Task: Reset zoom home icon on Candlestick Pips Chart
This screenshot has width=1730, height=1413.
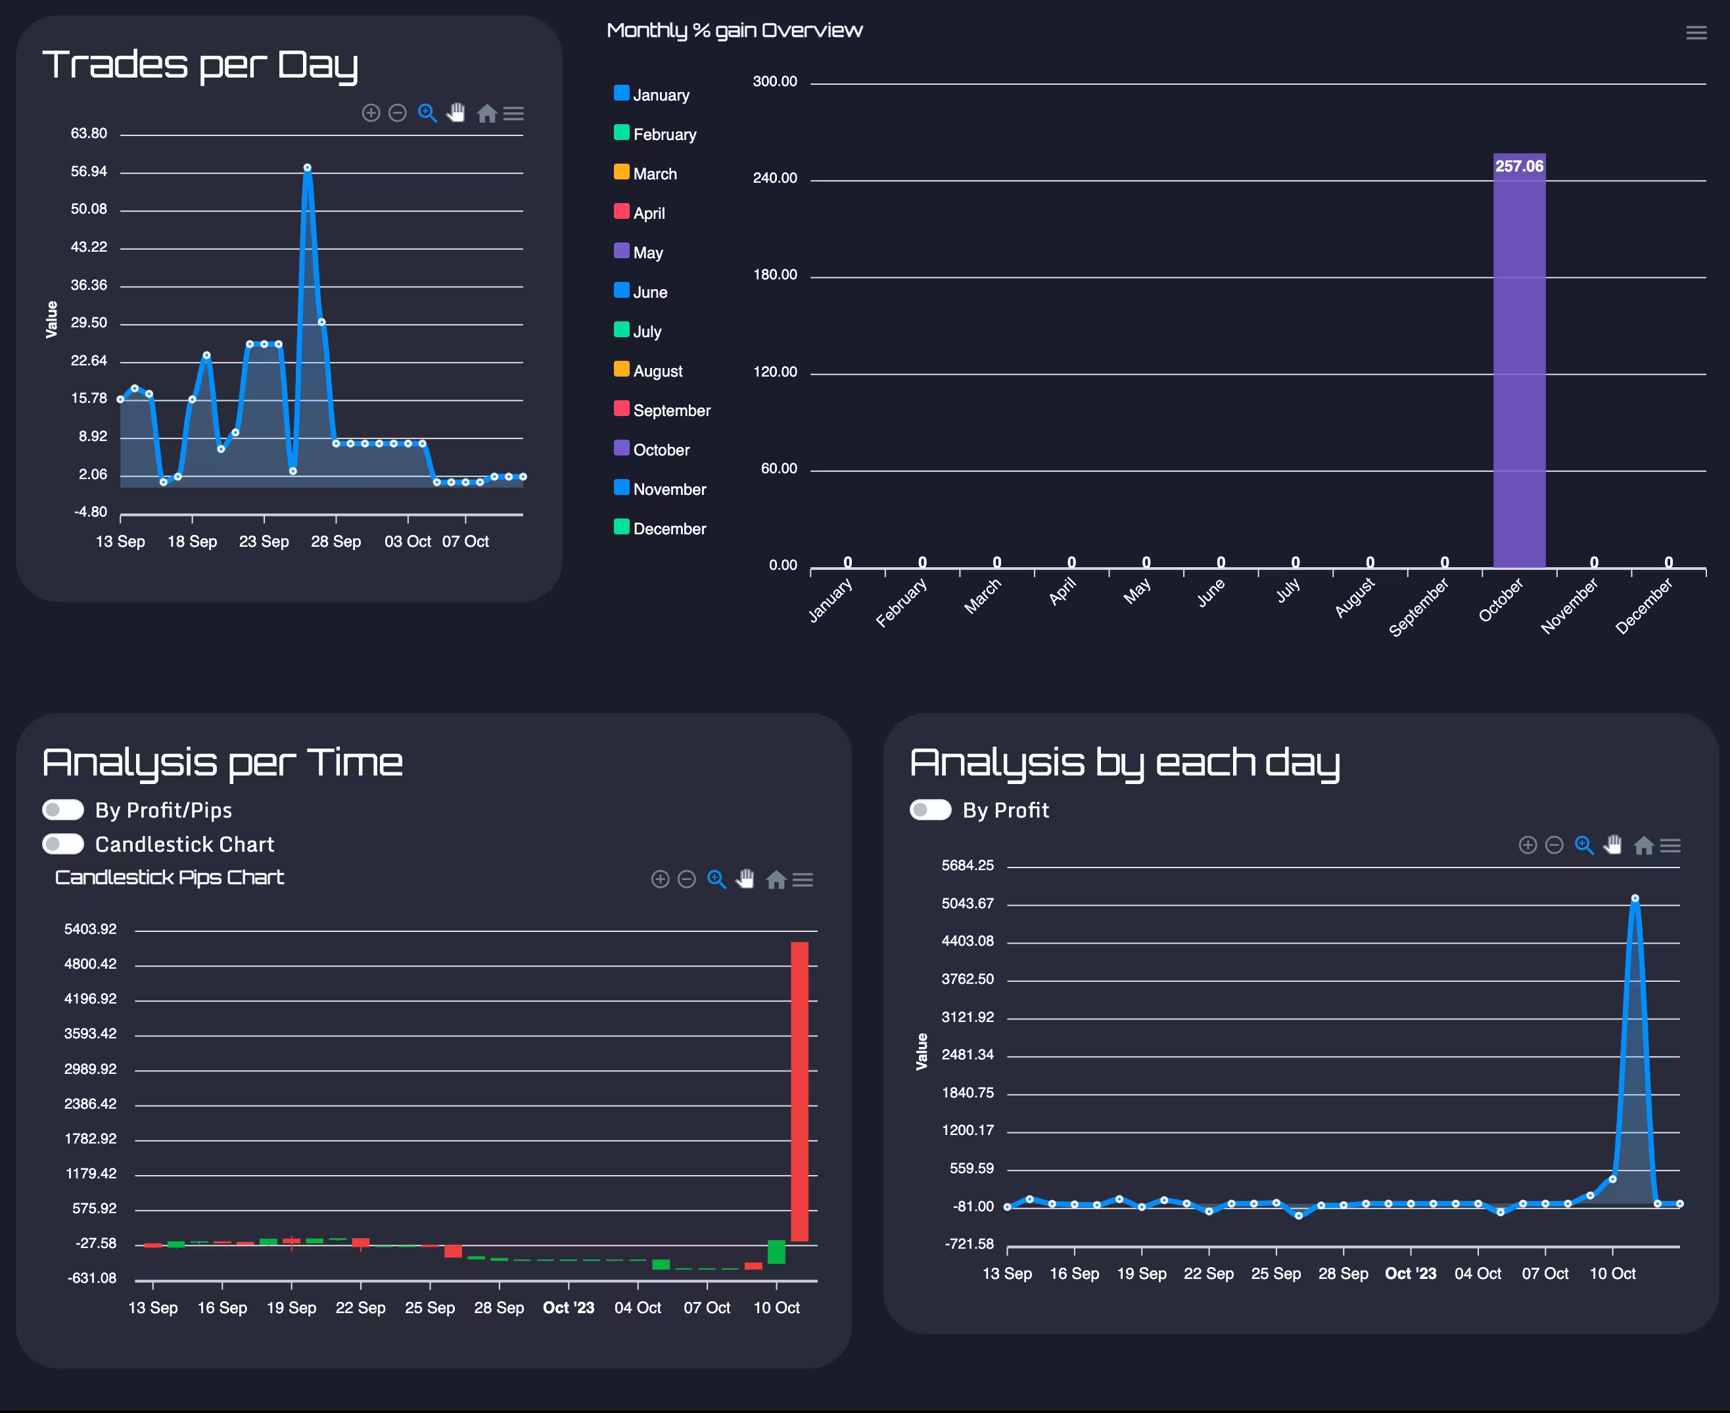Action: coord(776,879)
